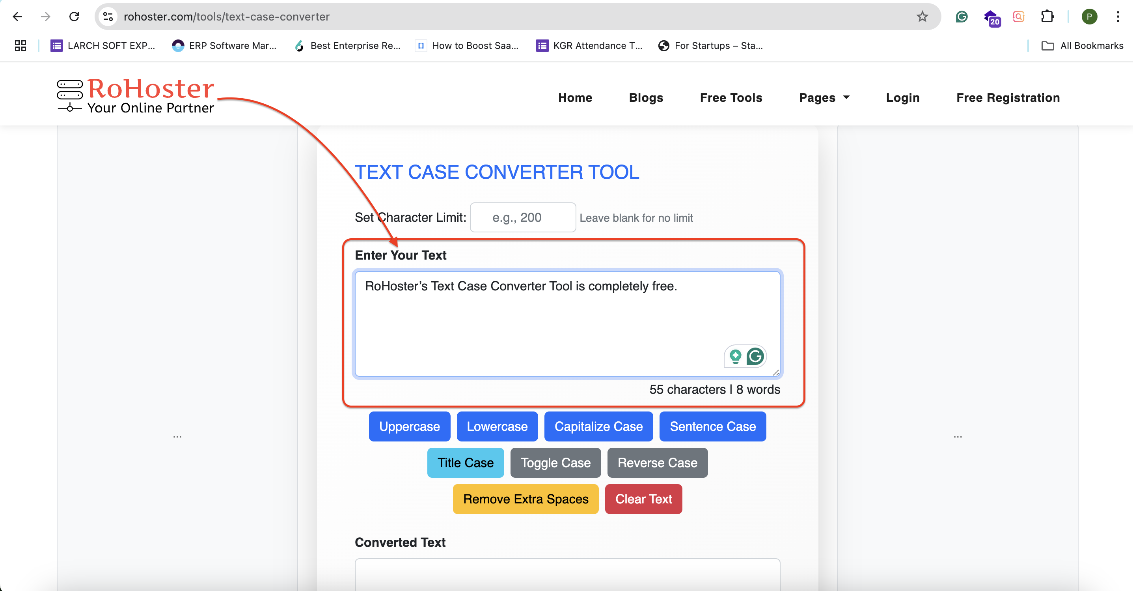Open the All Bookmarks folder
The image size is (1133, 591).
[1082, 45]
